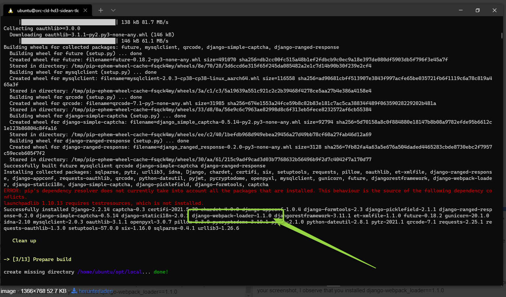This screenshot has height=297, width=506.
Task: Select the ubuntu@orc-cld-hd3-sidean tab
Action: 48,11
